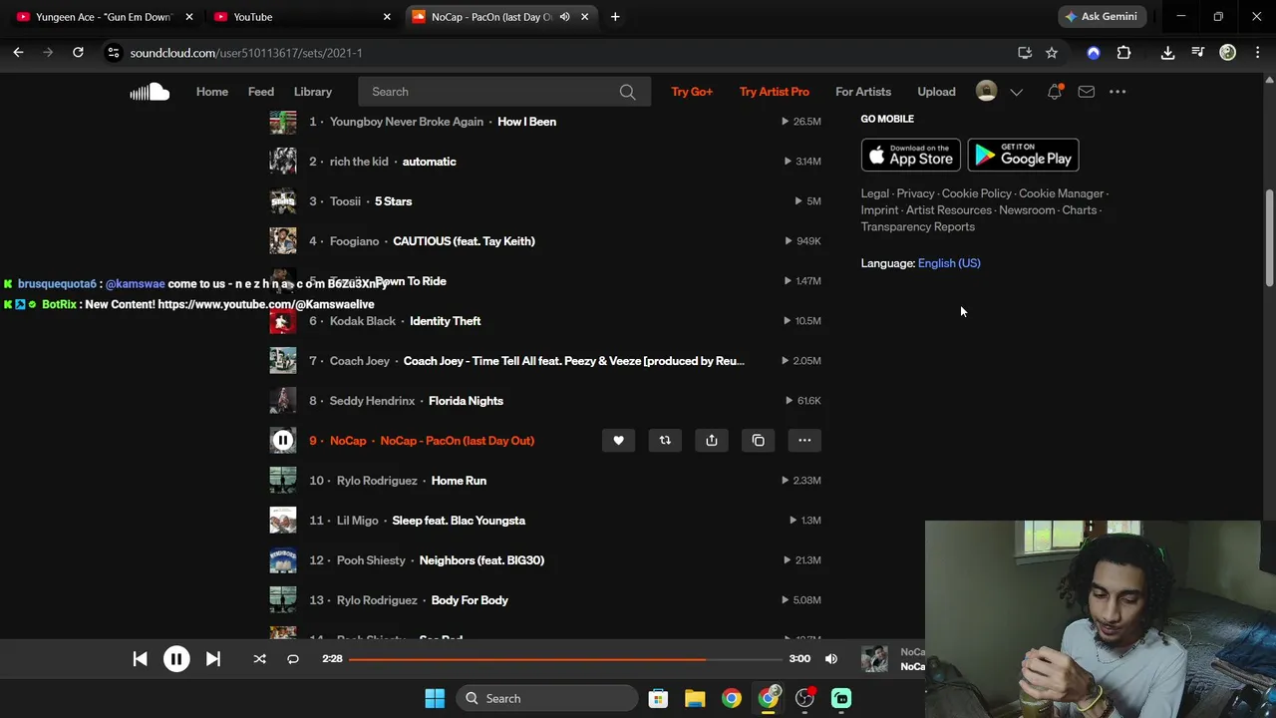Select Toosii 5 Stars track
The image size is (1276, 718).
pyautogui.click(x=393, y=201)
